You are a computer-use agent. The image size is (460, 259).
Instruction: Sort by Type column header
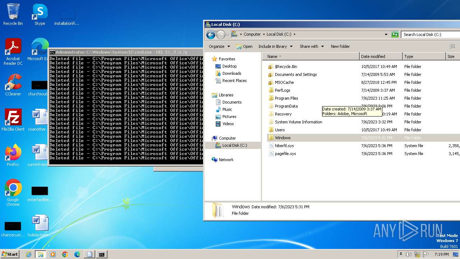coord(424,56)
